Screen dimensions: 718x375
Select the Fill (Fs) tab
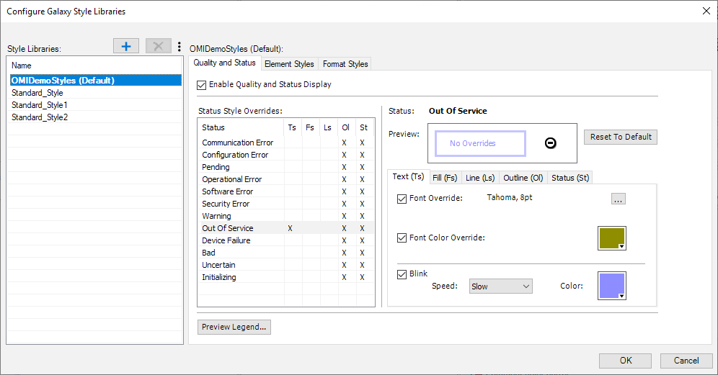pyautogui.click(x=445, y=178)
